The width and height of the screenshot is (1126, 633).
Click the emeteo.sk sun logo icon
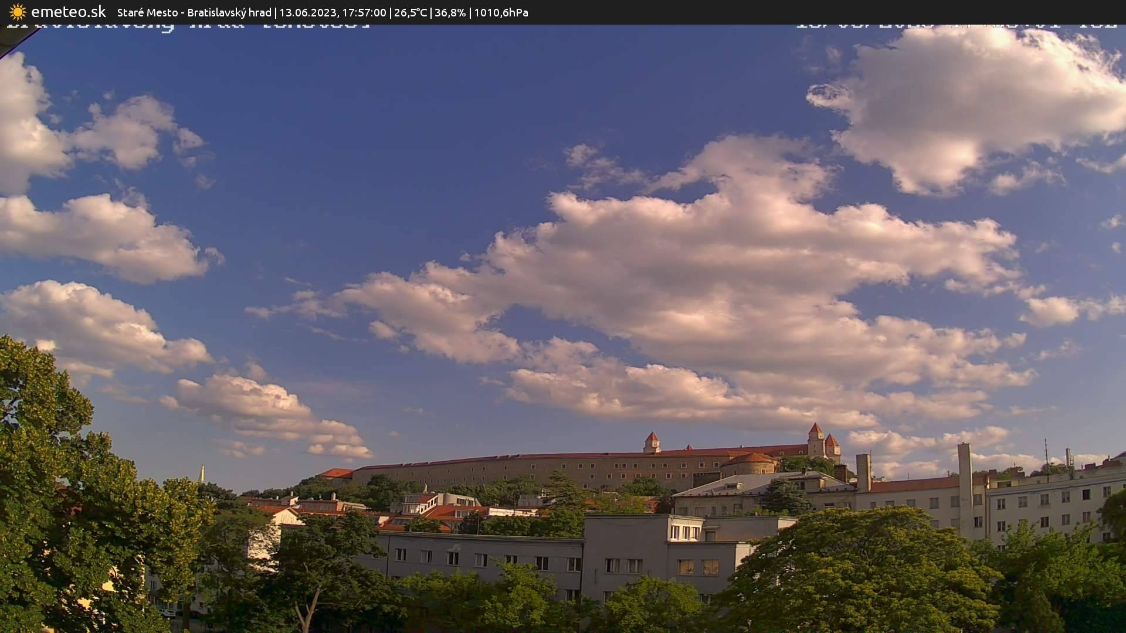pyautogui.click(x=18, y=12)
